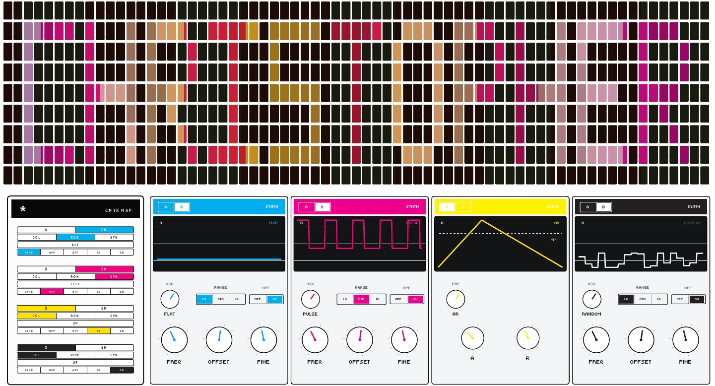This screenshot has height=386, width=715.
Task: Choose CTR range on the black synth
Action: click(x=643, y=299)
